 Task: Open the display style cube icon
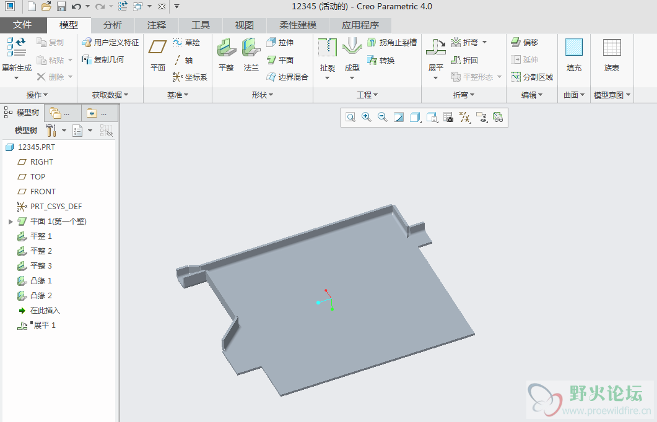[x=415, y=117]
